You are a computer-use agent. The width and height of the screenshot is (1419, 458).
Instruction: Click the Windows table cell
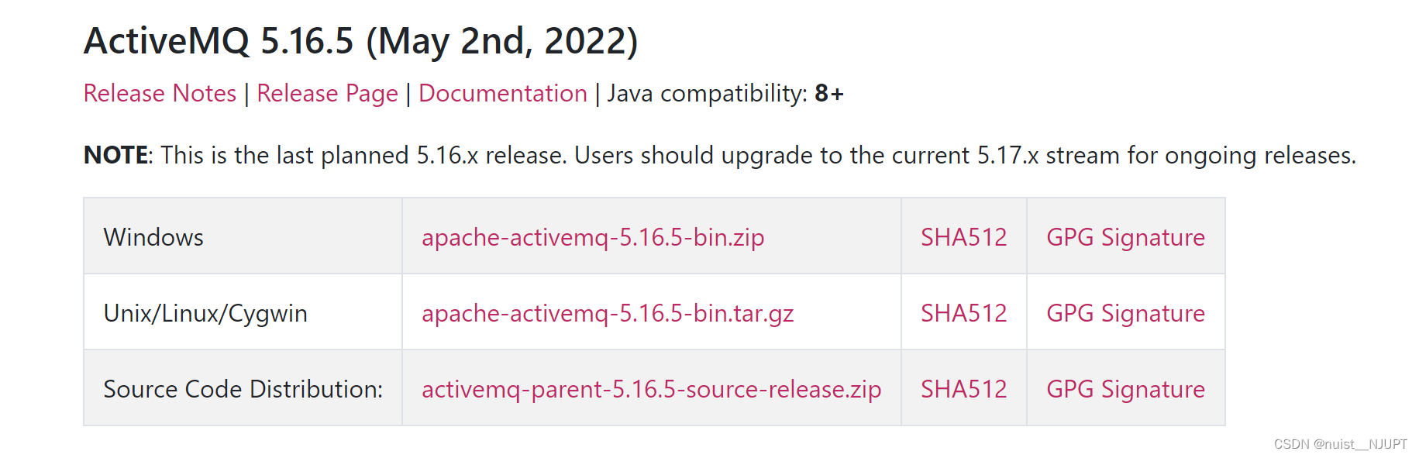[x=243, y=236]
